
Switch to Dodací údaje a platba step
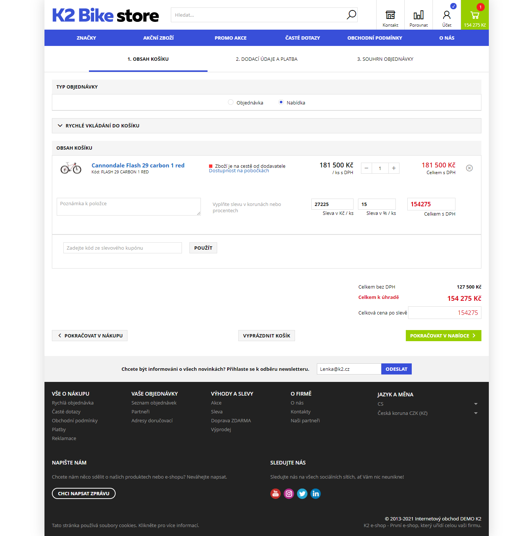(x=267, y=59)
